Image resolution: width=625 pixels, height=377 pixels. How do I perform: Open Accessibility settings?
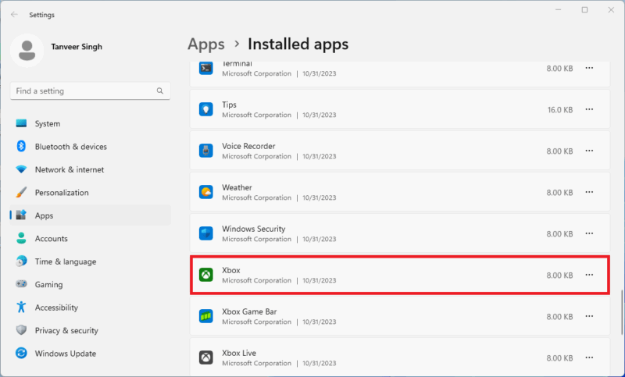pyautogui.click(x=91, y=308)
